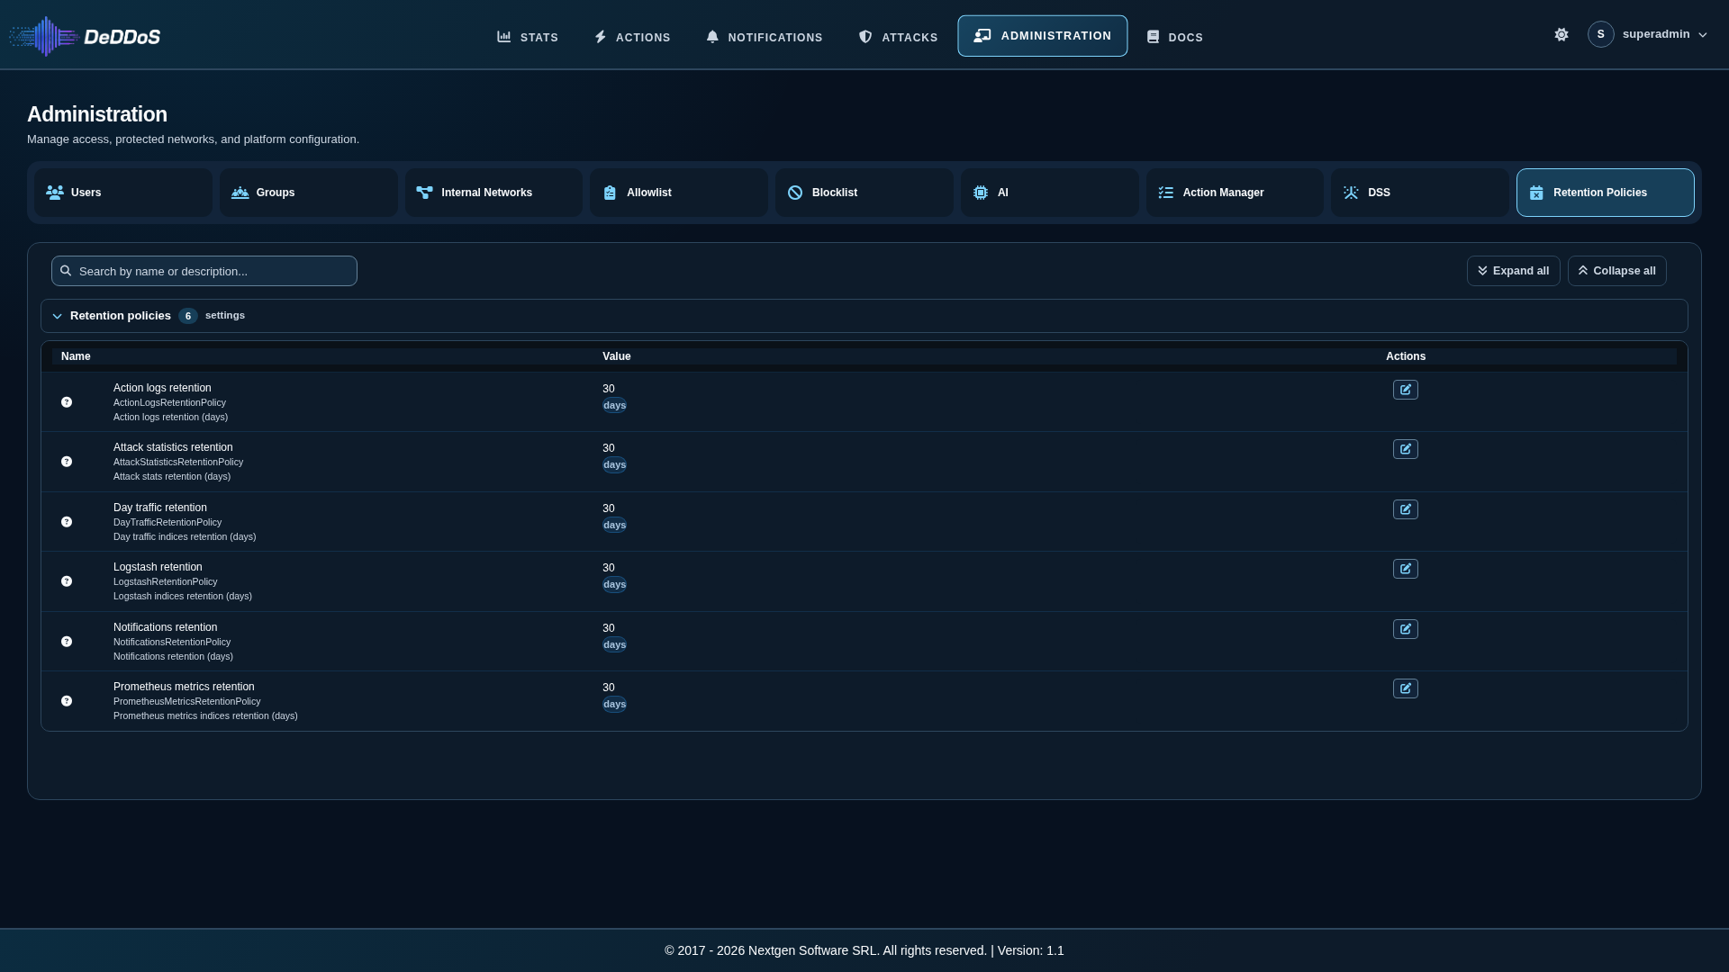Click the Value column header
This screenshot has height=972, width=1729.
(616, 356)
